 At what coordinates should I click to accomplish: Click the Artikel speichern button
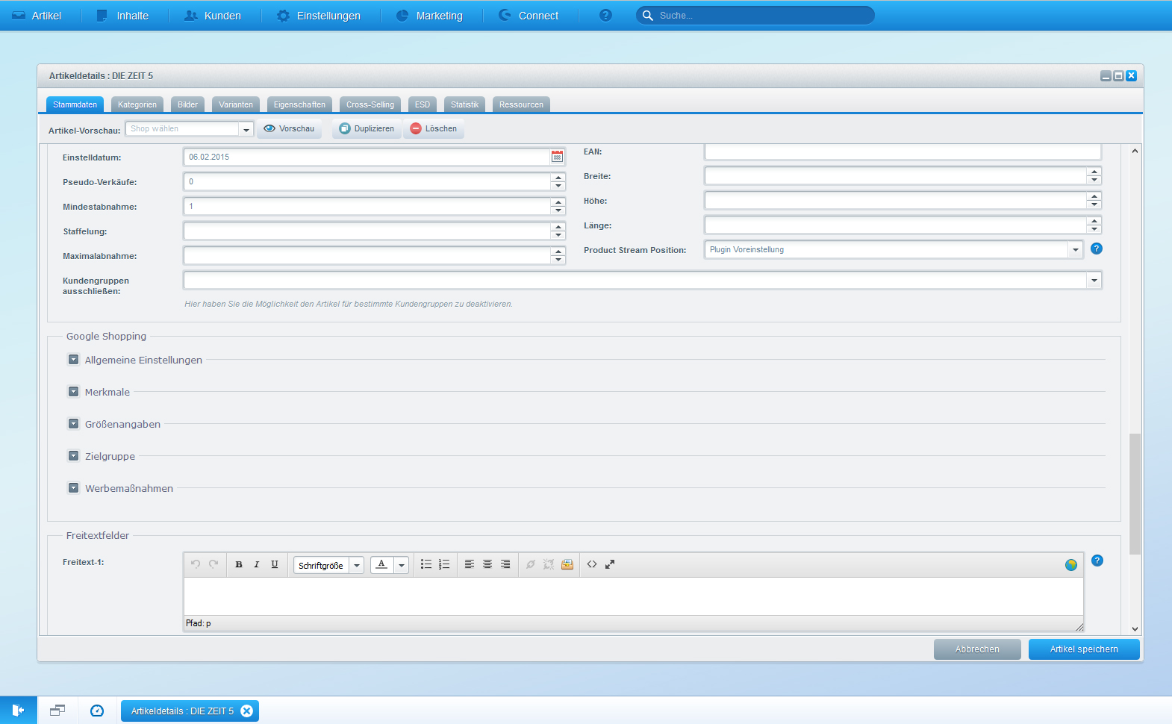point(1083,649)
